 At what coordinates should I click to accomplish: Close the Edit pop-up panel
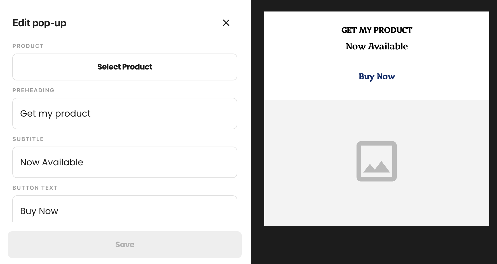tap(226, 23)
